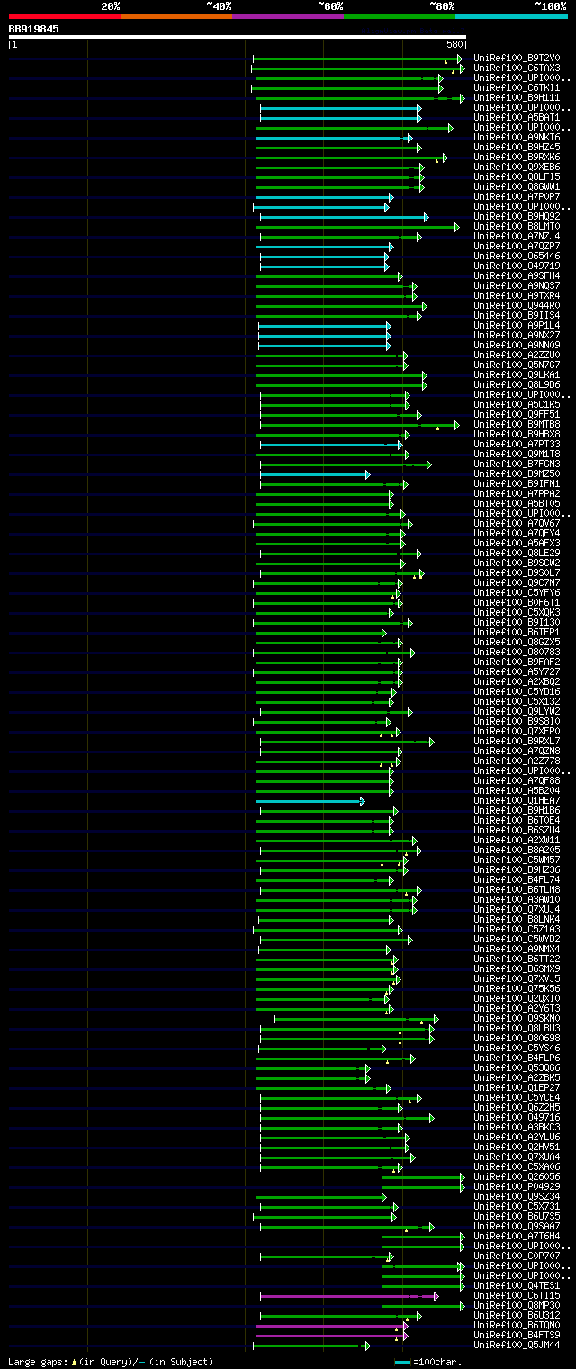Viewport: 576px width, 1369px height.
Task: Click the purple alignment bar for UniRef100_B6TQN0
Action: pyautogui.click(x=332, y=1326)
